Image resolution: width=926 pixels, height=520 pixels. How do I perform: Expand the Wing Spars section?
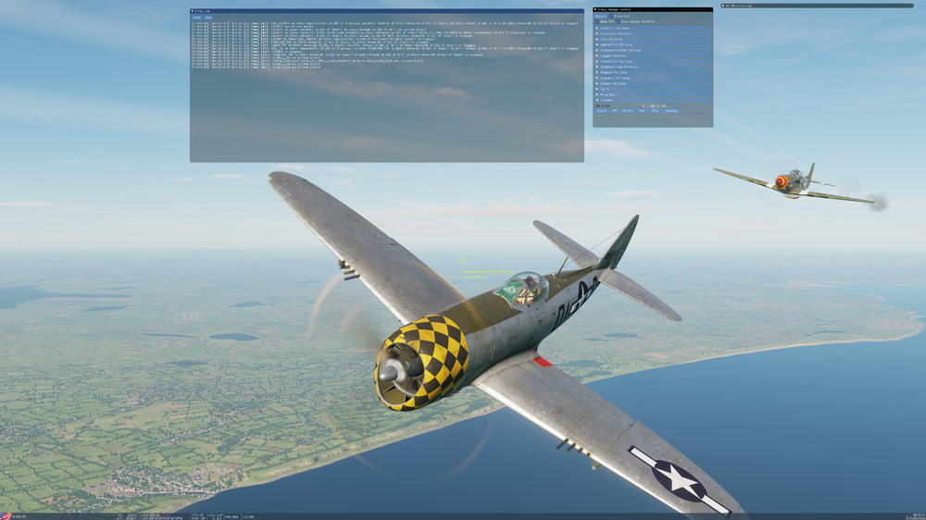tap(653, 94)
